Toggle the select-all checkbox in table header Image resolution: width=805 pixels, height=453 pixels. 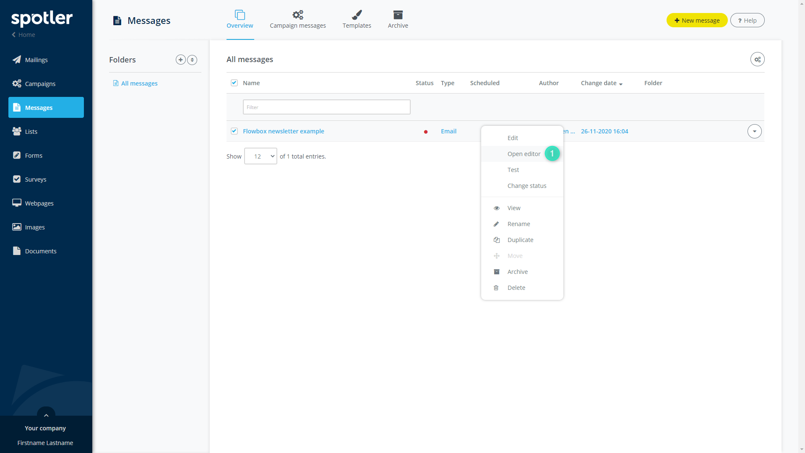coord(234,83)
